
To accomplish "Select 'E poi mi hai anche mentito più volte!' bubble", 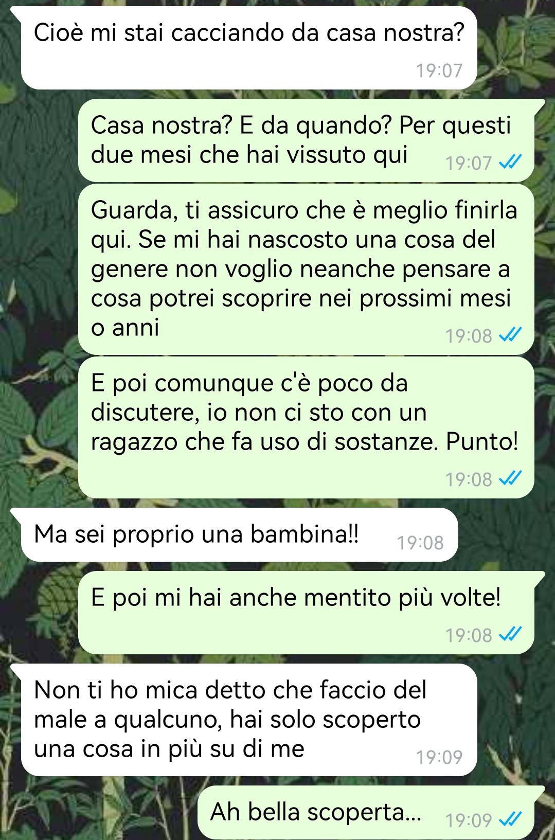I will [306, 613].
